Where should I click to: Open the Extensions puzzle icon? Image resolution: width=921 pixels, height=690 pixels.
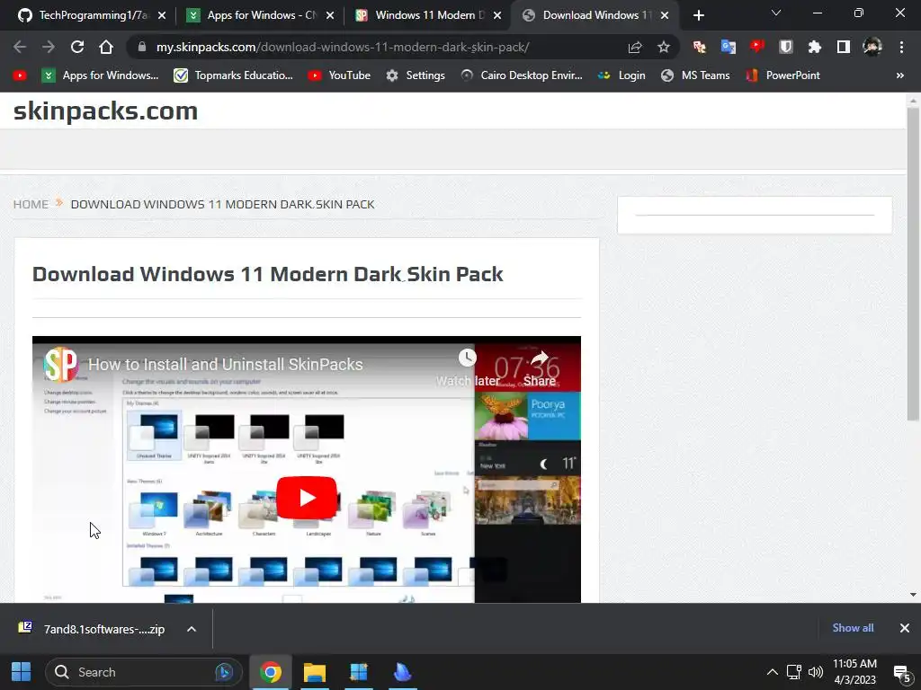[x=815, y=47]
